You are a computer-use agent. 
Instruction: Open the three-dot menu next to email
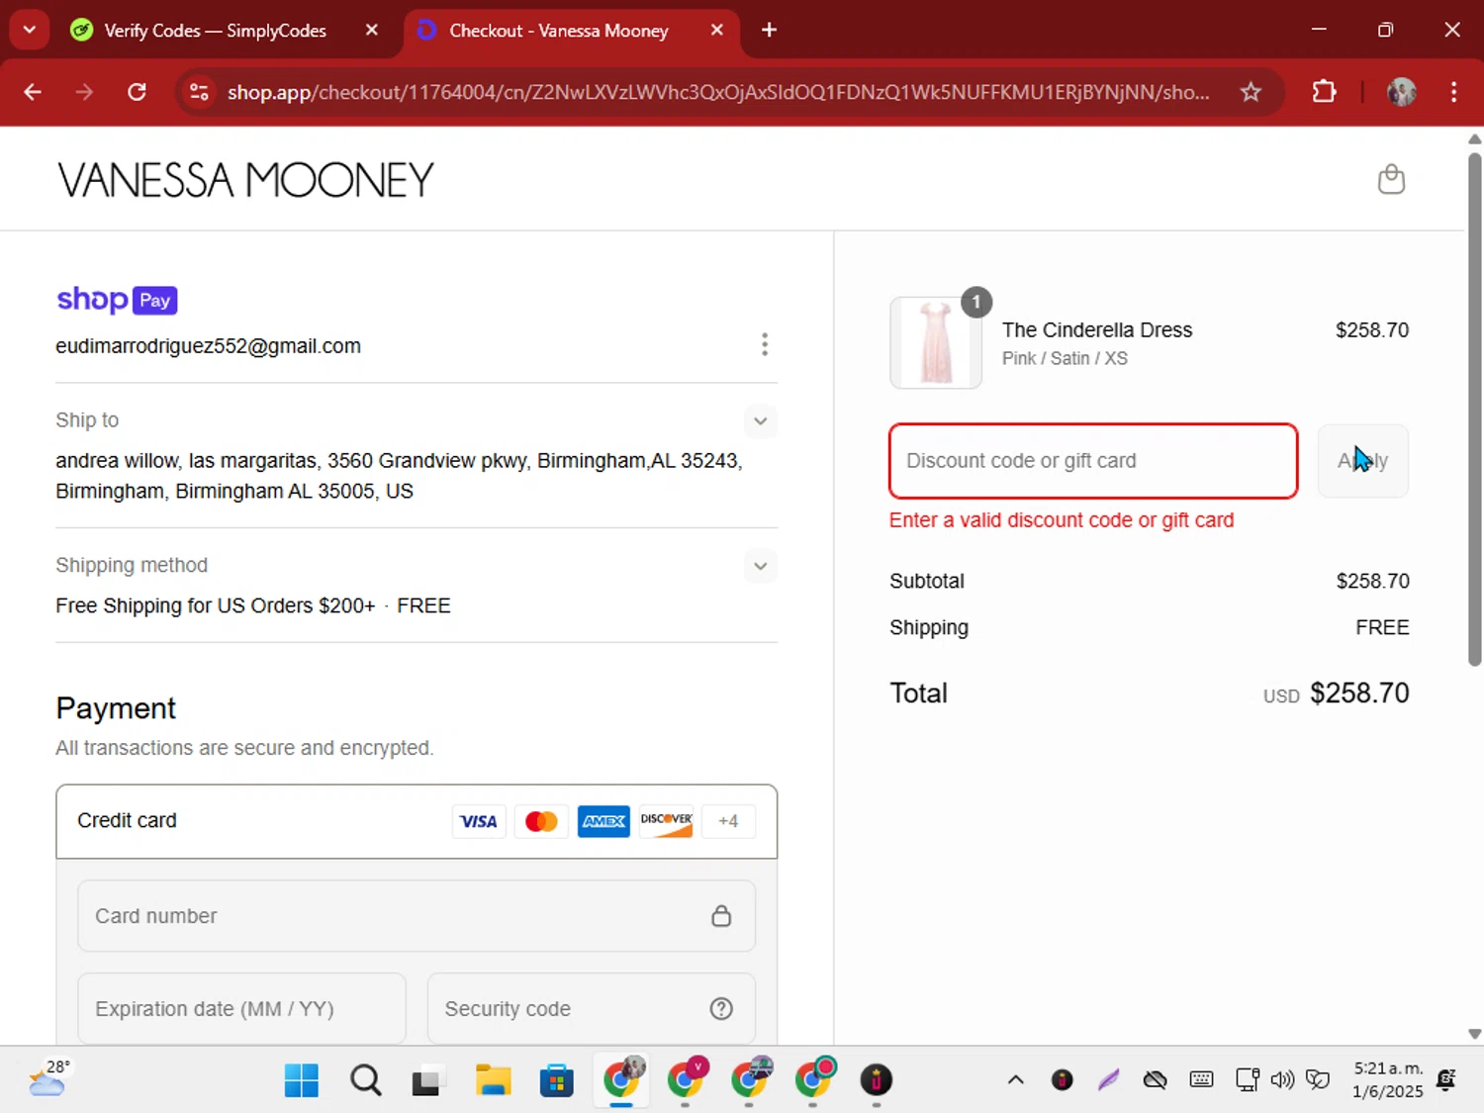(764, 344)
